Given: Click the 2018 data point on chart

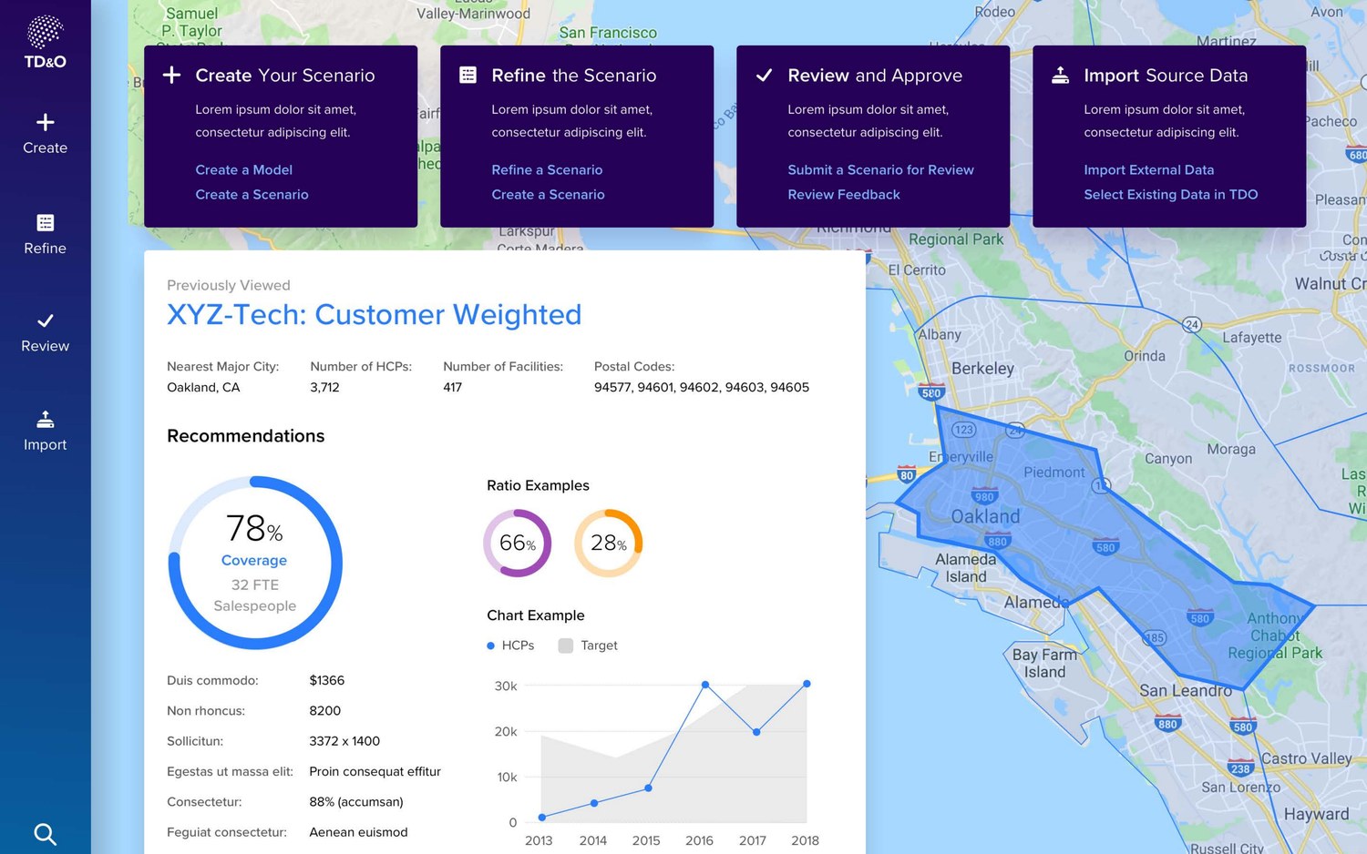Looking at the screenshot, I should click(x=807, y=684).
